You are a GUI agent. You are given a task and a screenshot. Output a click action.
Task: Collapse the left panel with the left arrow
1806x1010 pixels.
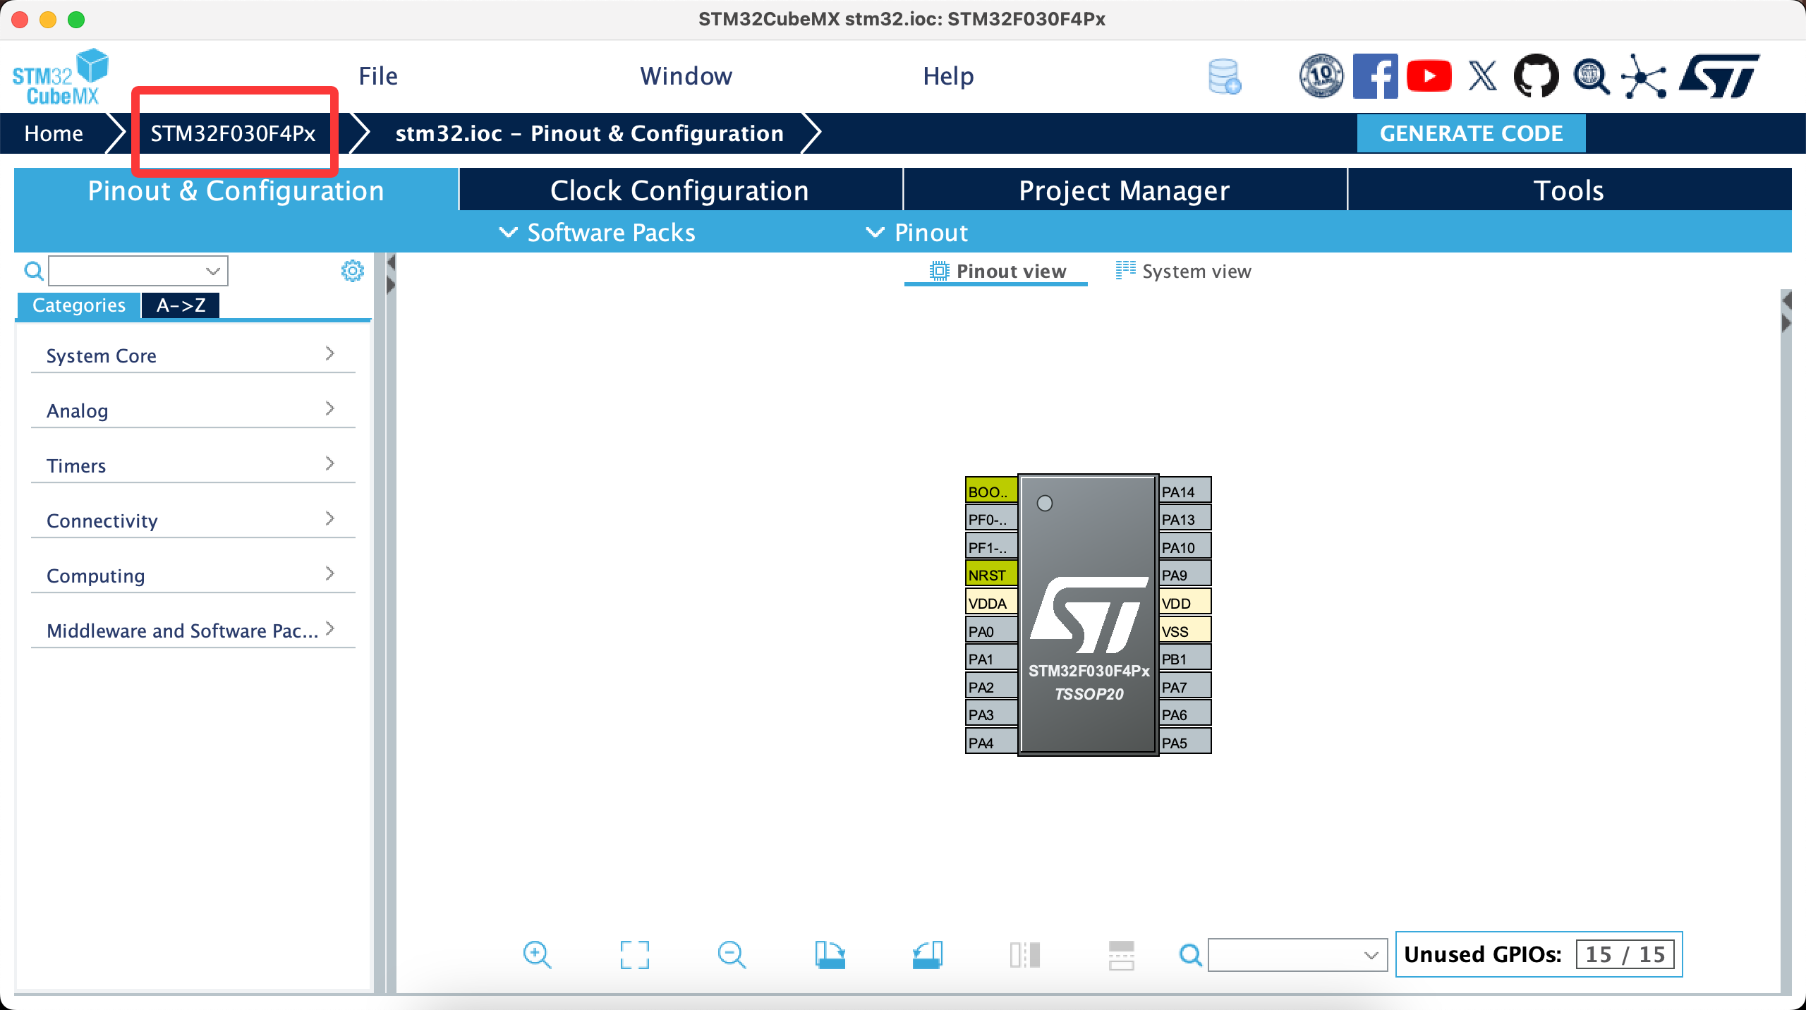(x=391, y=264)
